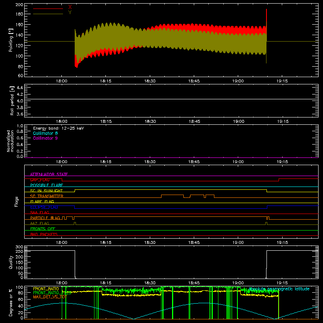The width and height of the screenshot is (323, 323).
Task: Click the "200" tick on the Pointing axis
Action: click(x=19, y=4)
